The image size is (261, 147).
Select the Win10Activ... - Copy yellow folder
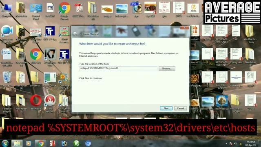[x=250, y=34]
